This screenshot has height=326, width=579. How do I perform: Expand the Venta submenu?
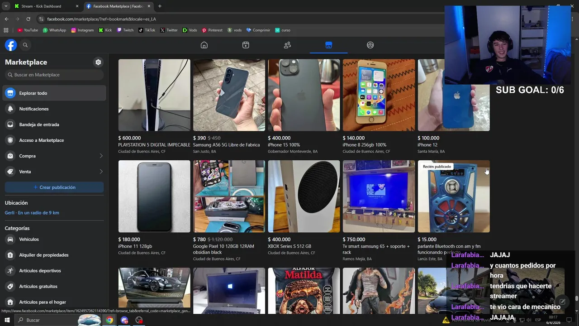(x=54, y=172)
